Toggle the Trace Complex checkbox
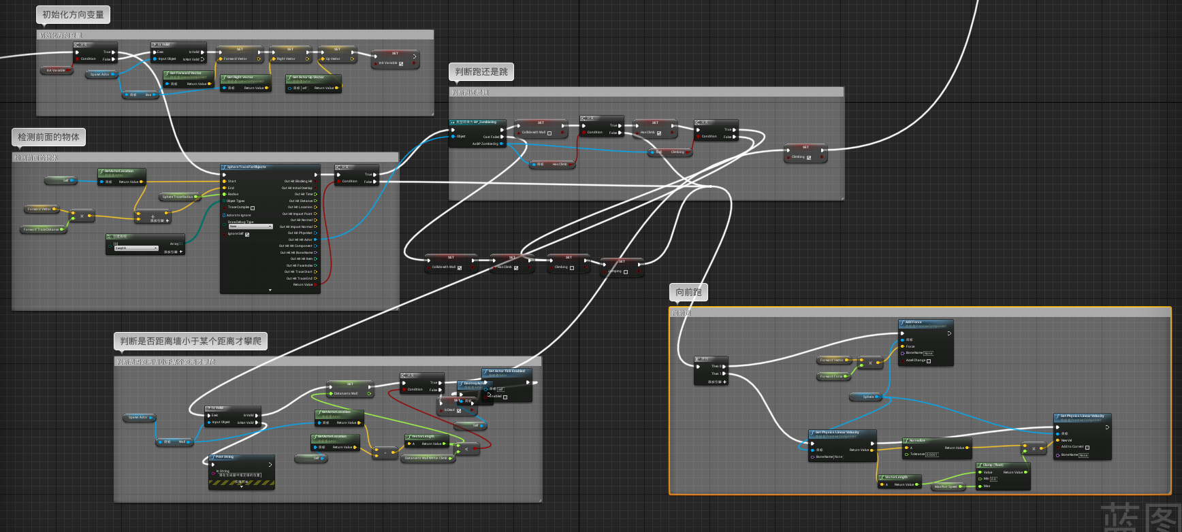This screenshot has height=532, width=1182. (x=253, y=207)
